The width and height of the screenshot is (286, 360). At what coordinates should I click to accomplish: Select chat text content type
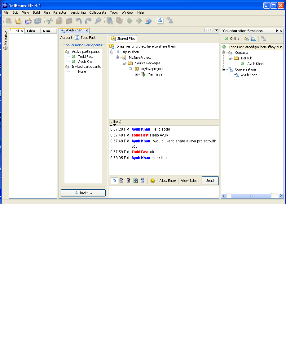click(114, 181)
